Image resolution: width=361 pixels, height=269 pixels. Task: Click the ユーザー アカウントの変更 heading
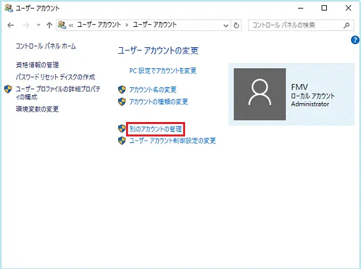pos(158,51)
